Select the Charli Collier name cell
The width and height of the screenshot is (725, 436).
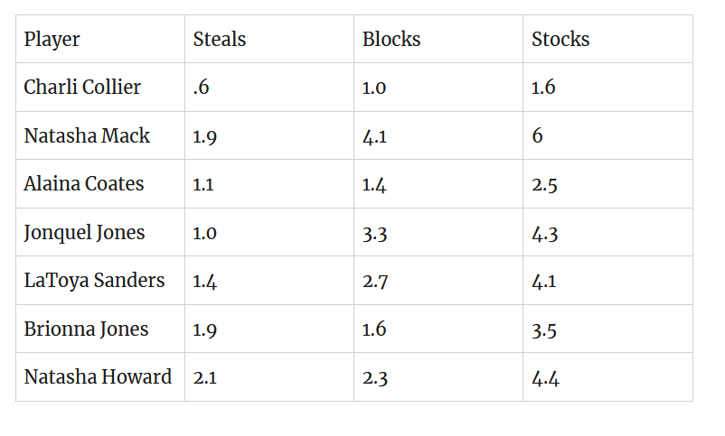pyautogui.click(x=82, y=88)
